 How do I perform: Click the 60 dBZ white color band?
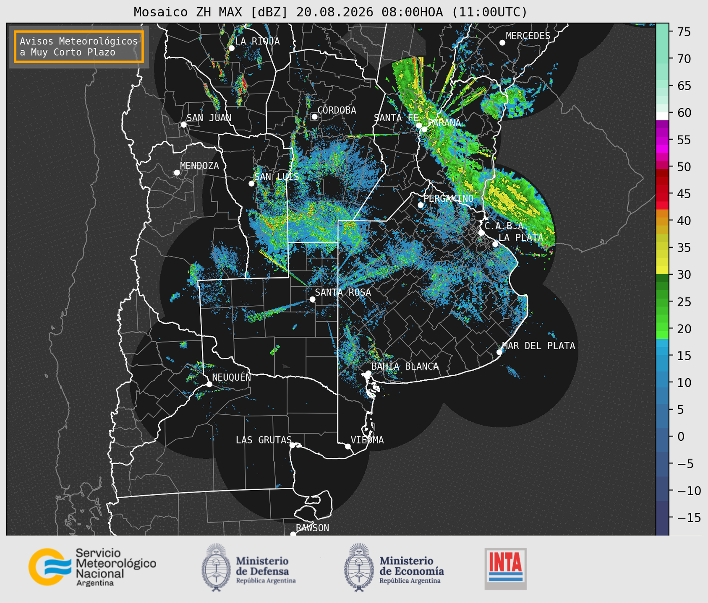click(x=662, y=116)
